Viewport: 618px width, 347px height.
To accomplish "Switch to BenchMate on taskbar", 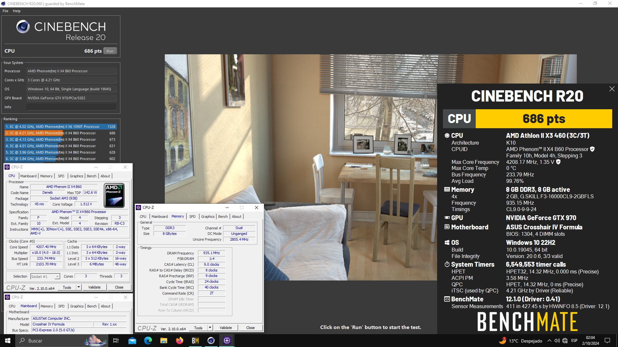I will tap(195, 341).
